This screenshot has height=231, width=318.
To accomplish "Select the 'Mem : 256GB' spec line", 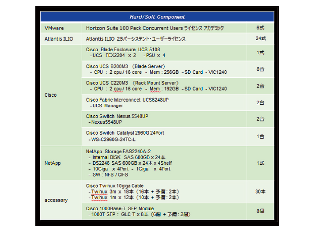I will (x=159, y=72).
